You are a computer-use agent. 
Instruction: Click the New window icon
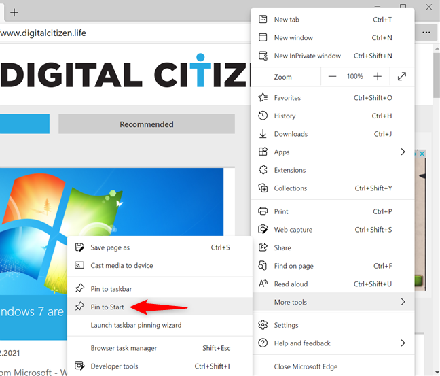263,37
